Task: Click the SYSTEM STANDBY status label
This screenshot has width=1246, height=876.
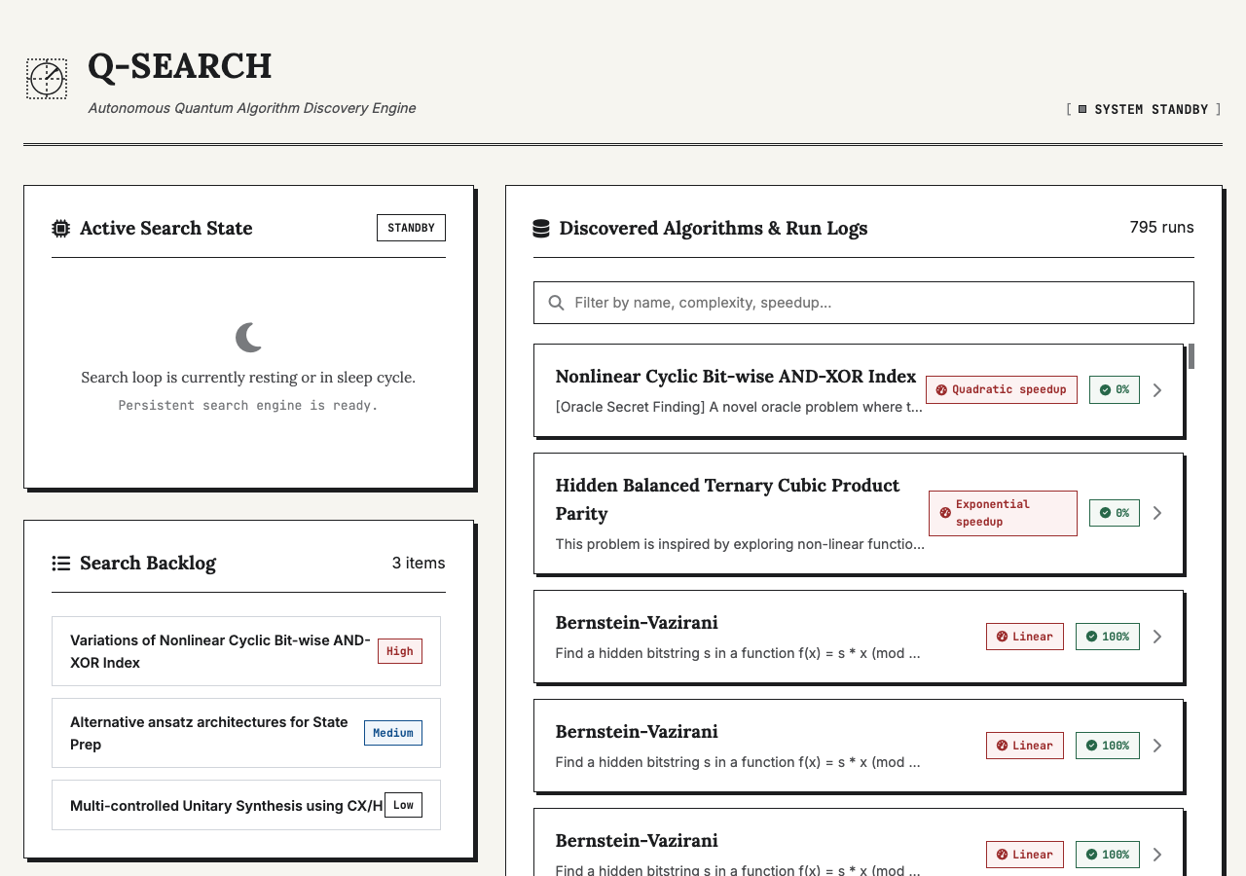Action: (x=1152, y=110)
